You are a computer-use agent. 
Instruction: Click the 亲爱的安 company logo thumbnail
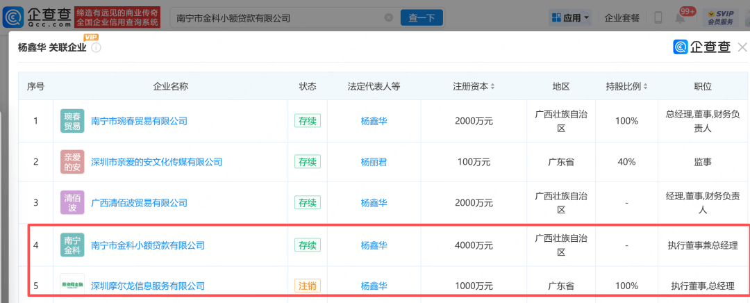click(72, 162)
